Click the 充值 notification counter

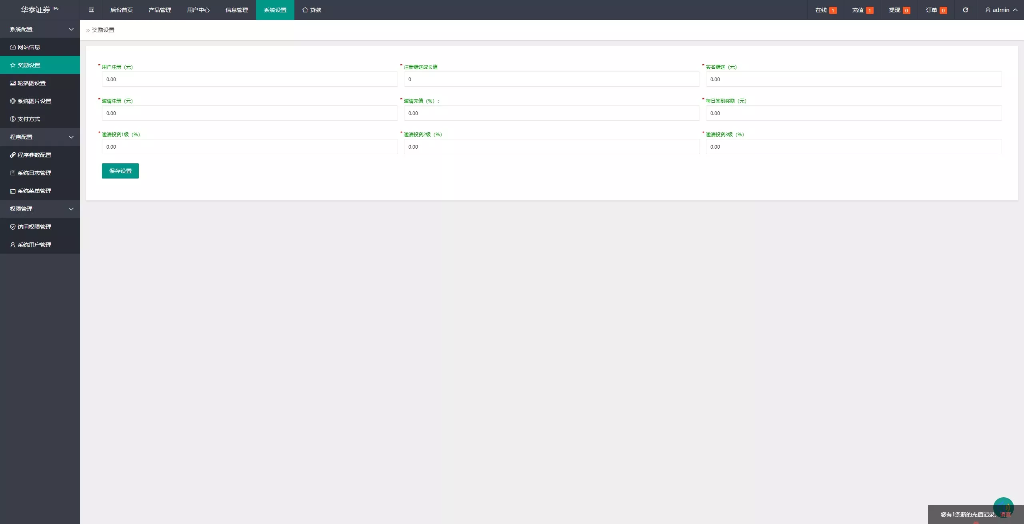coord(862,10)
